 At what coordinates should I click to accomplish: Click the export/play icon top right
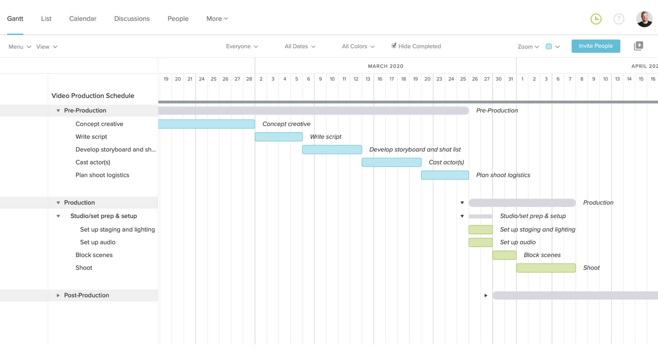click(x=638, y=46)
